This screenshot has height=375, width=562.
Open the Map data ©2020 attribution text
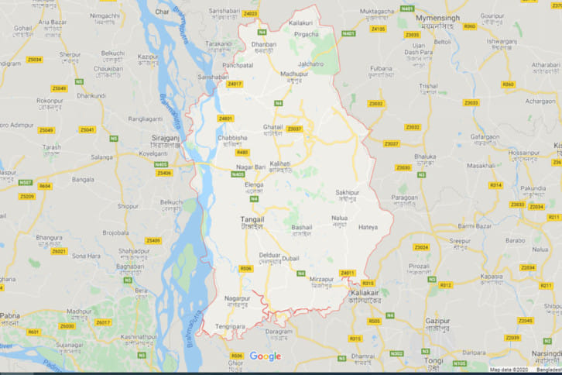(509, 370)
